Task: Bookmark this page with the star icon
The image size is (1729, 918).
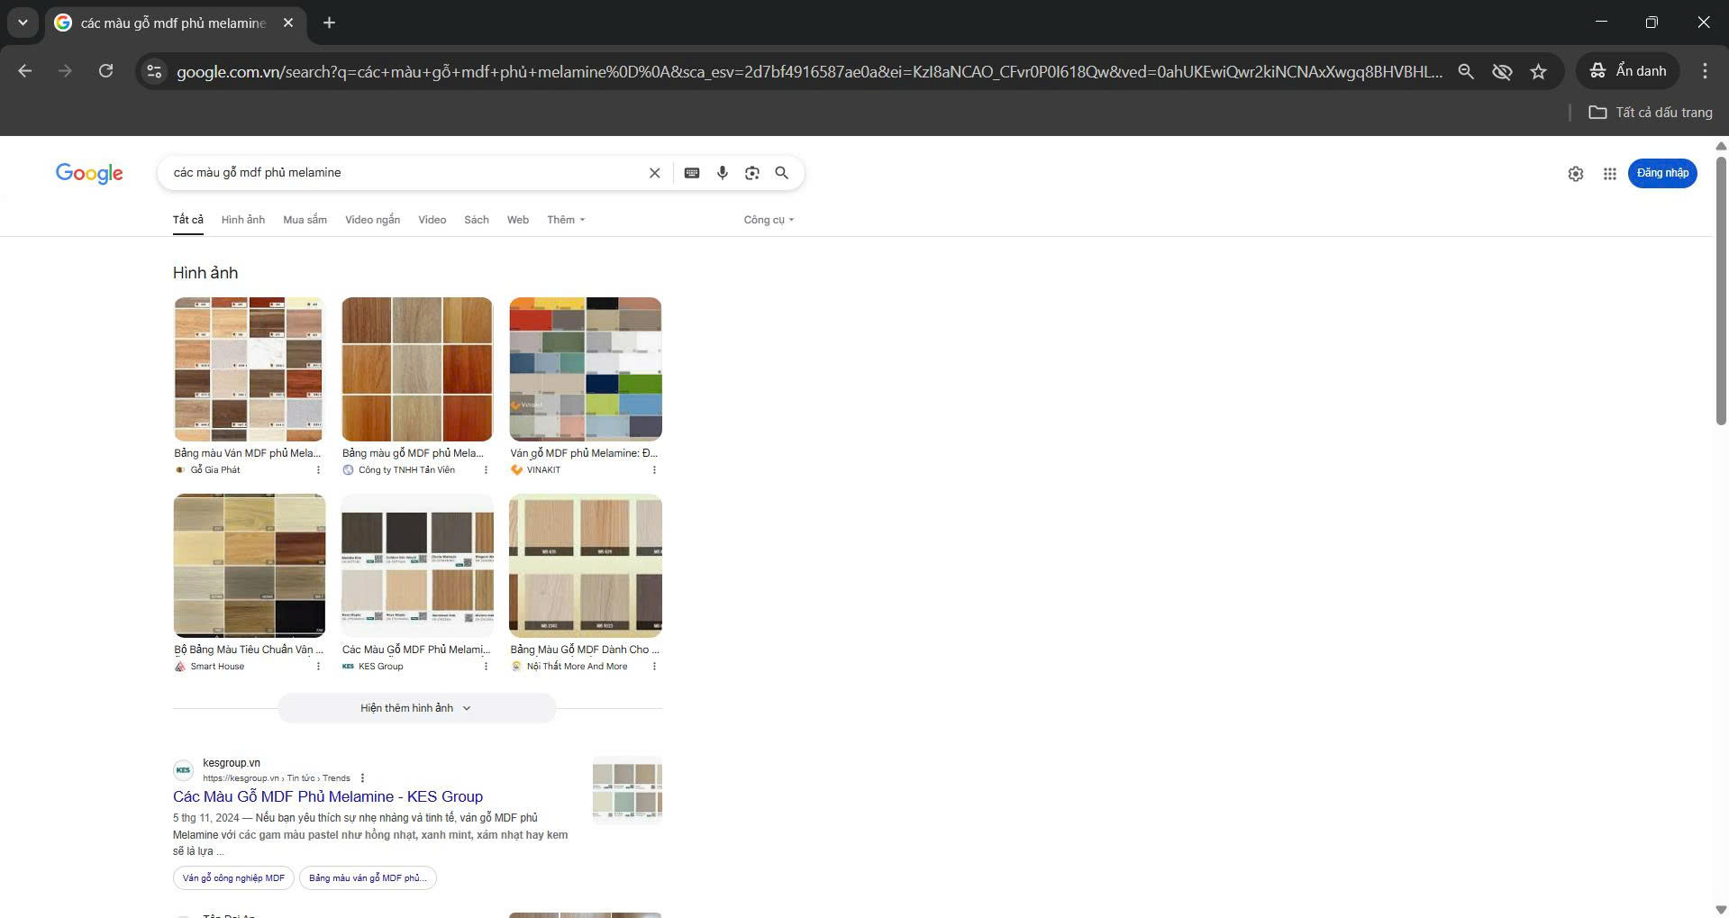Action: point(1538,71)
